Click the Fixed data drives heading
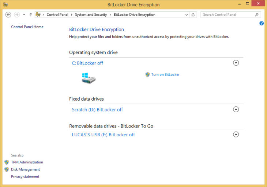Viewport: 267px width, 187px height. coord(87,99)
